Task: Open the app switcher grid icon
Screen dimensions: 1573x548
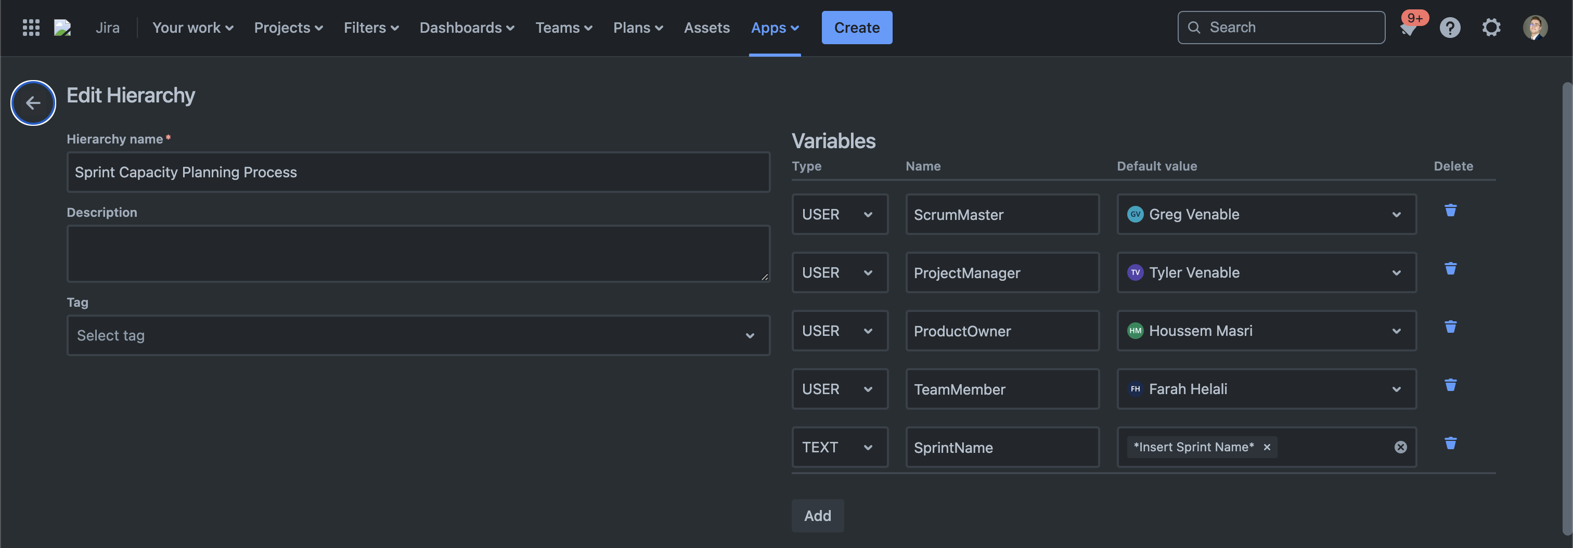Action: (x=31, y=28)
